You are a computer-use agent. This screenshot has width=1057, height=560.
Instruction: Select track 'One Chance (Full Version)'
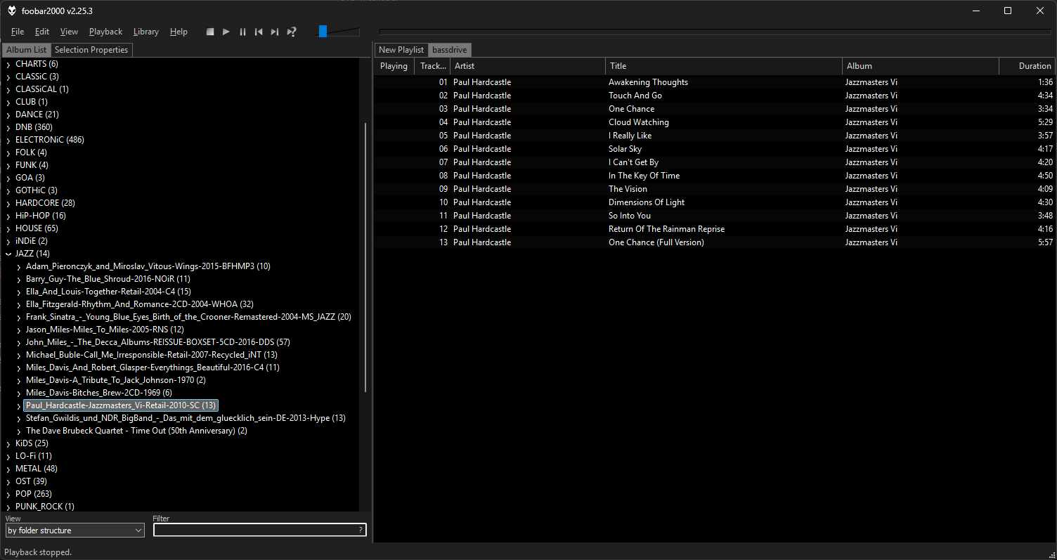click(x=656, y=242)
